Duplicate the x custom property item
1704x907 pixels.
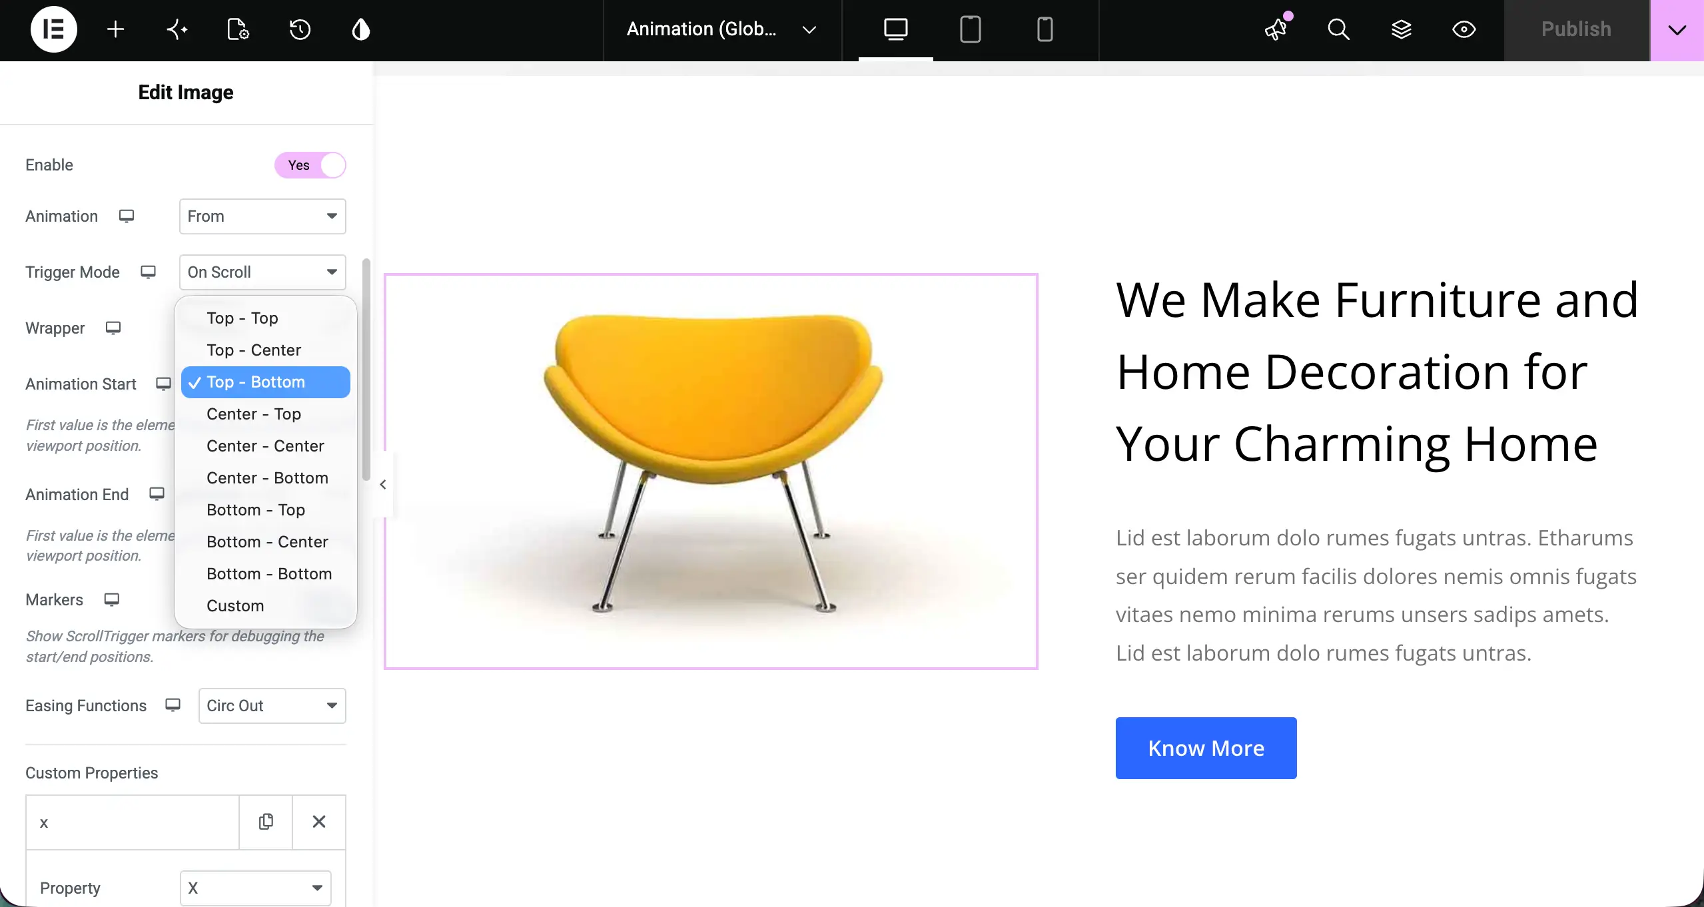pyautogui.click(x=266, y=822)
